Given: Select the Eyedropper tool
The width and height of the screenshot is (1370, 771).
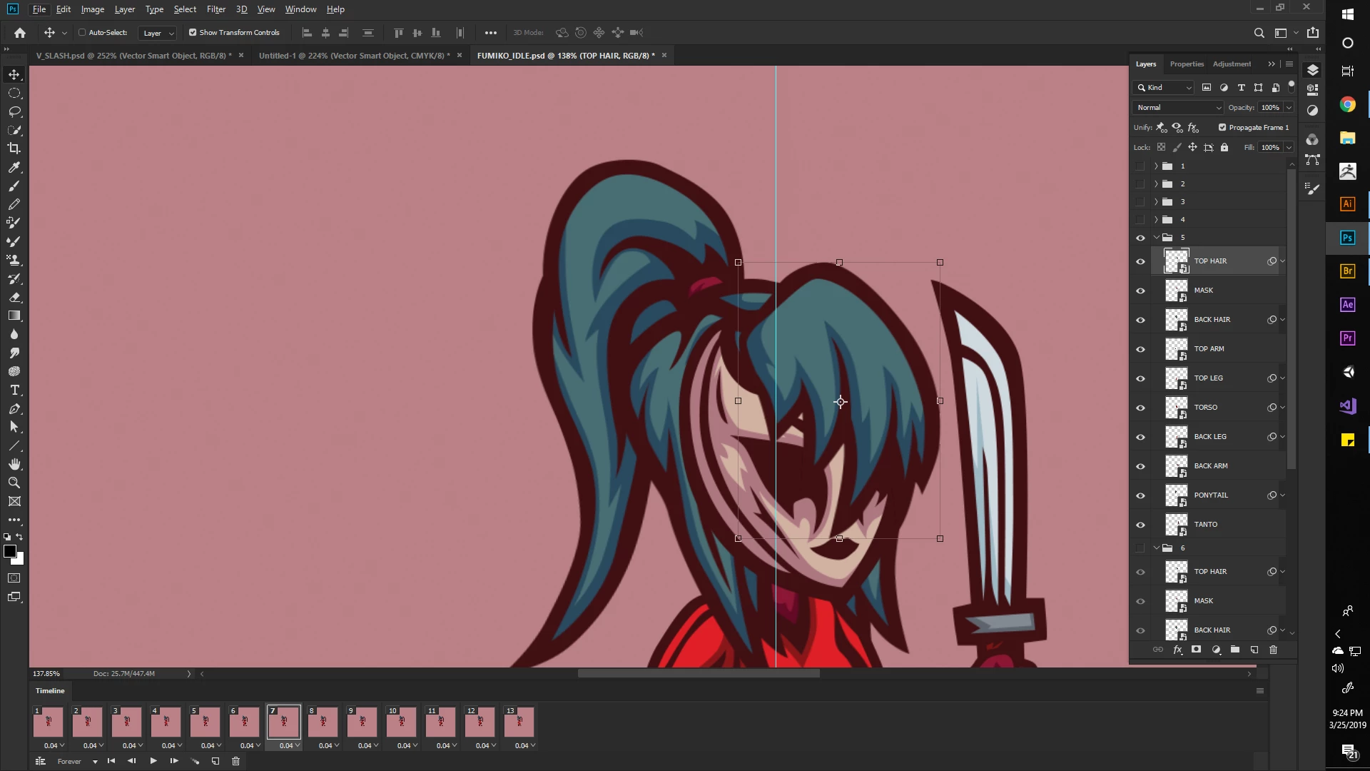Looking at the screenshot, I should 14,167.
